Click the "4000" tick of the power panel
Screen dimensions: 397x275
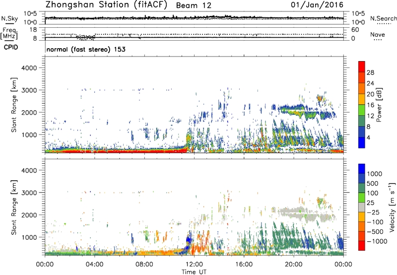click(29, 68)
